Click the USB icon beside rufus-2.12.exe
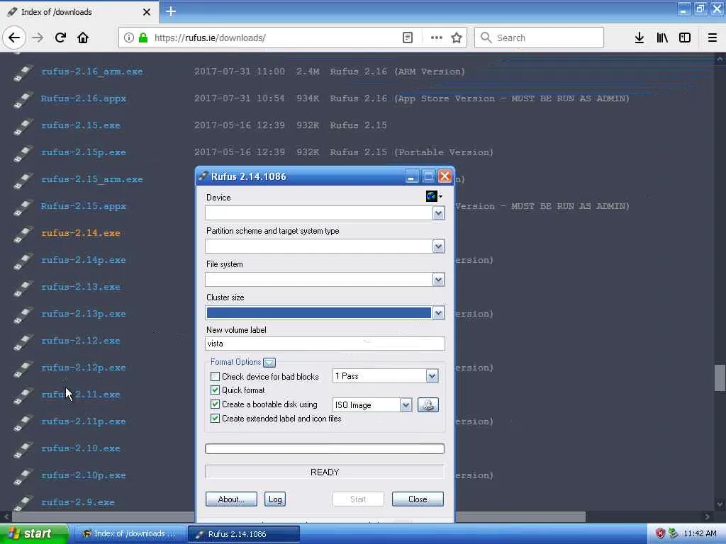 23,341
